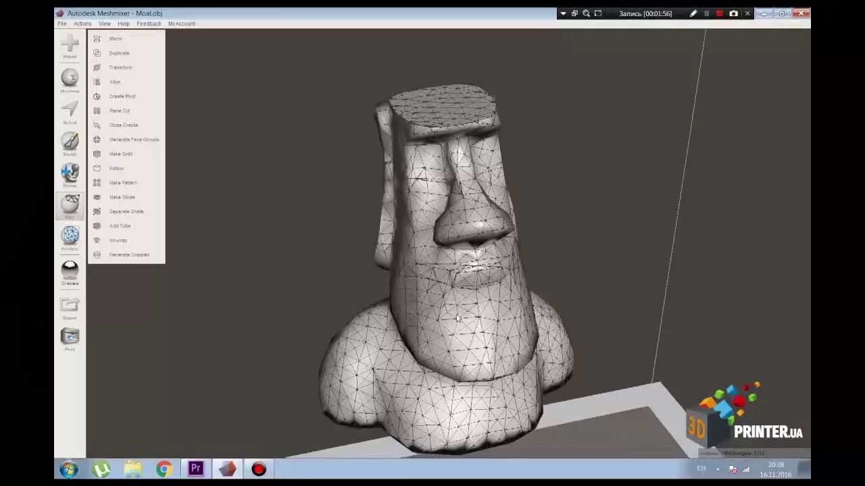Click the Moai head 3D model
This screenshot has height=486, width=865.
pyautogui.click(x=446, y=270)
